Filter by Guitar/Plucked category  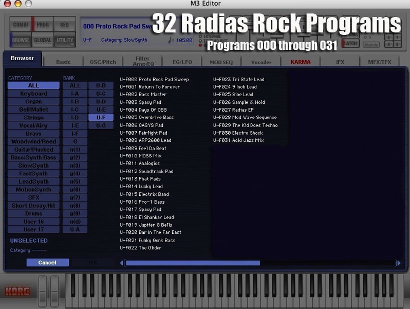pos(33,150)
